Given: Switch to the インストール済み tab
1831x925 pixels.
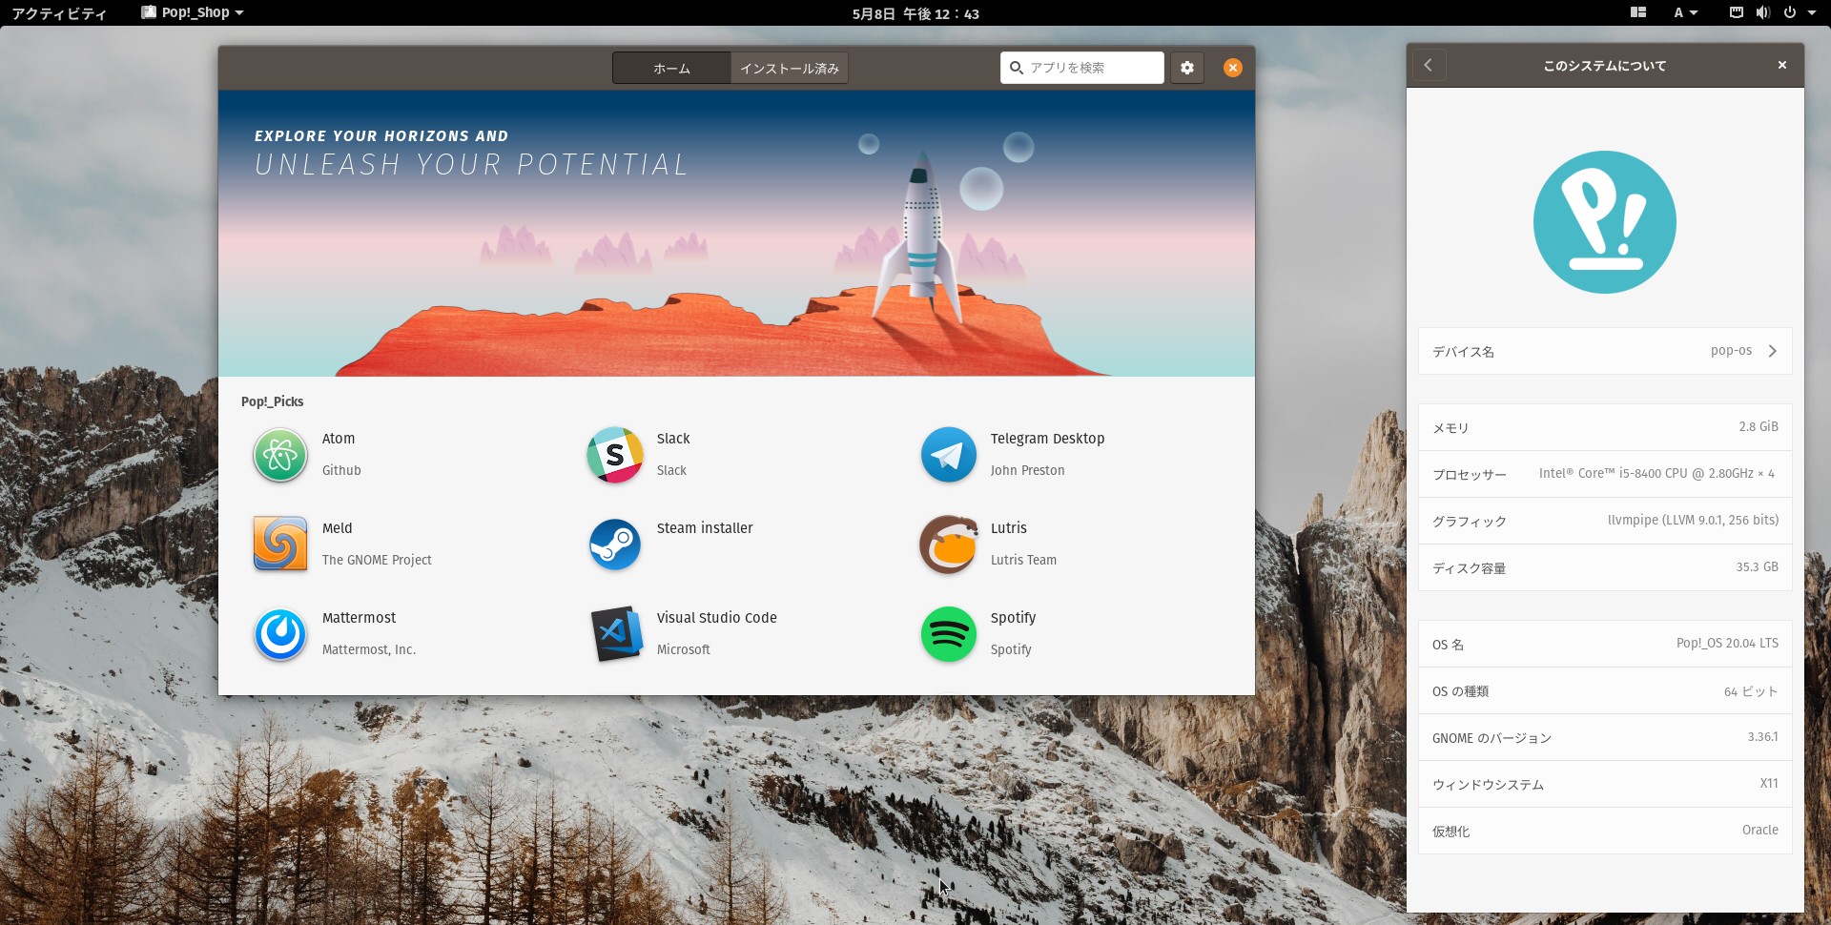Looking at the screenshot, I should [790, 68].
